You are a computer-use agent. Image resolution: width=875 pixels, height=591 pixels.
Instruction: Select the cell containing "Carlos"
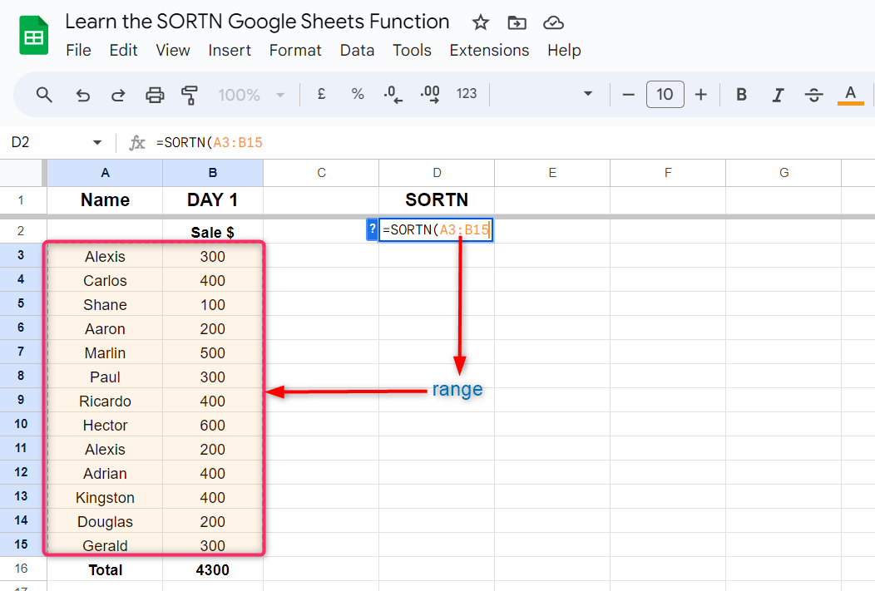105,280
